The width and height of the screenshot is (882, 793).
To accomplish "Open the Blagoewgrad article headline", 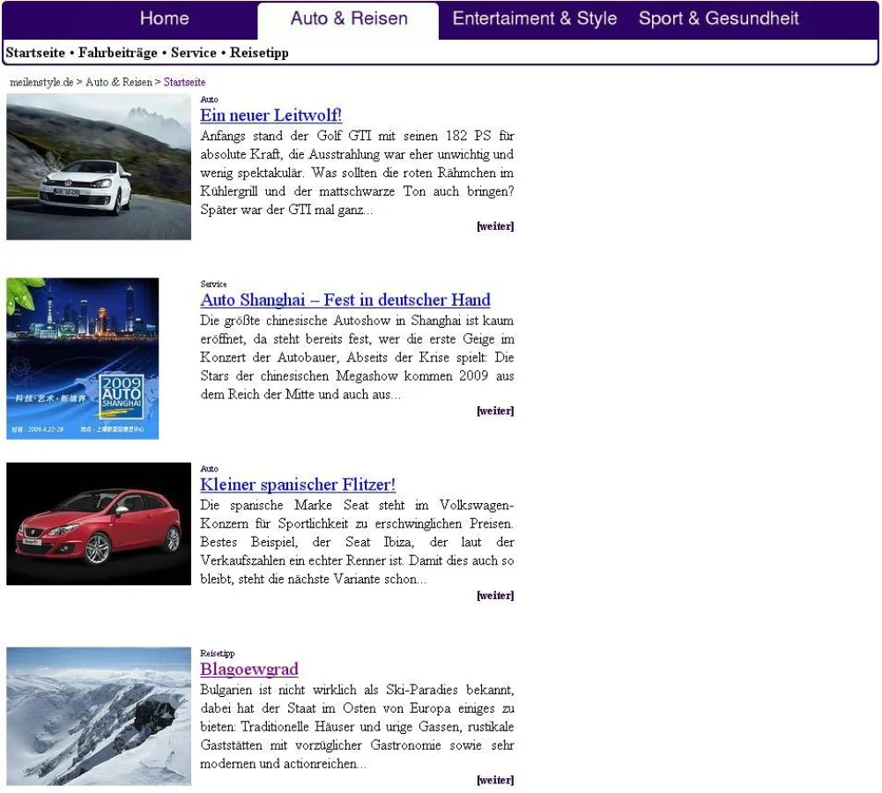I will (x=249, y=670).
